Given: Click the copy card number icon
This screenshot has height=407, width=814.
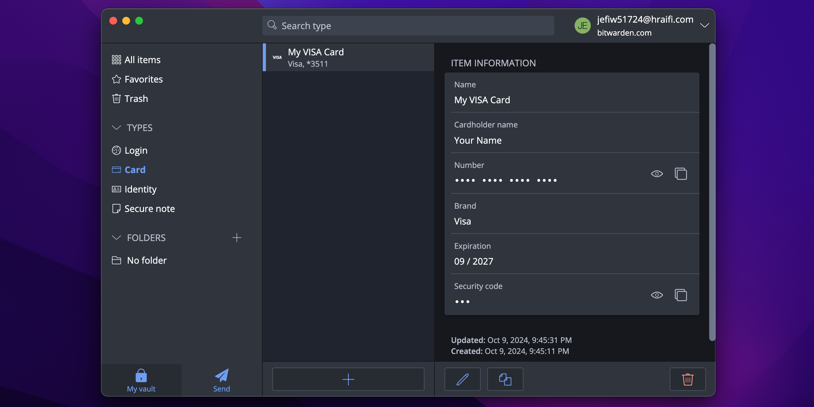Looking at the screenshot, I should [x=681, y=173].
